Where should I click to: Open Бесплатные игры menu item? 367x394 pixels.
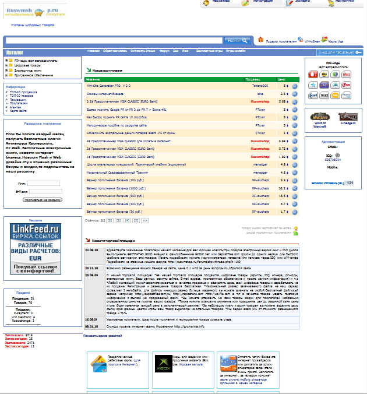coord(209,51)
